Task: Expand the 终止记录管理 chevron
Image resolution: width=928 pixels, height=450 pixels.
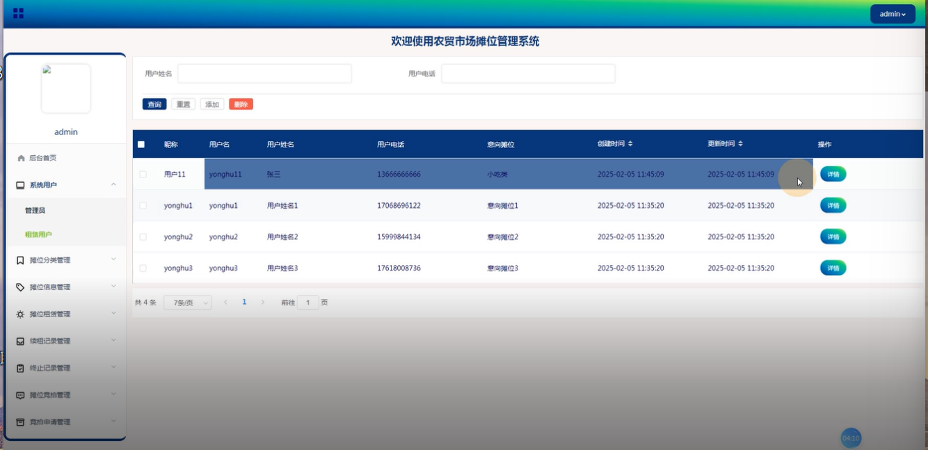Action: point(113,368)
